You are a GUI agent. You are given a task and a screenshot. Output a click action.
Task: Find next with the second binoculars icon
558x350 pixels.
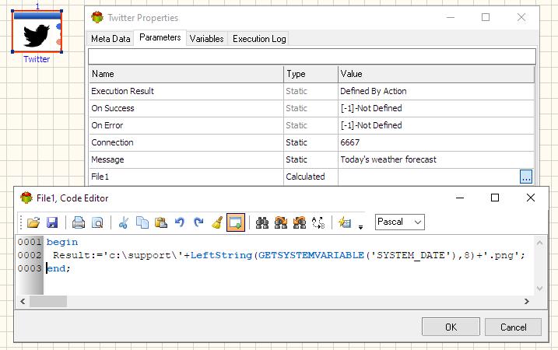281,222
